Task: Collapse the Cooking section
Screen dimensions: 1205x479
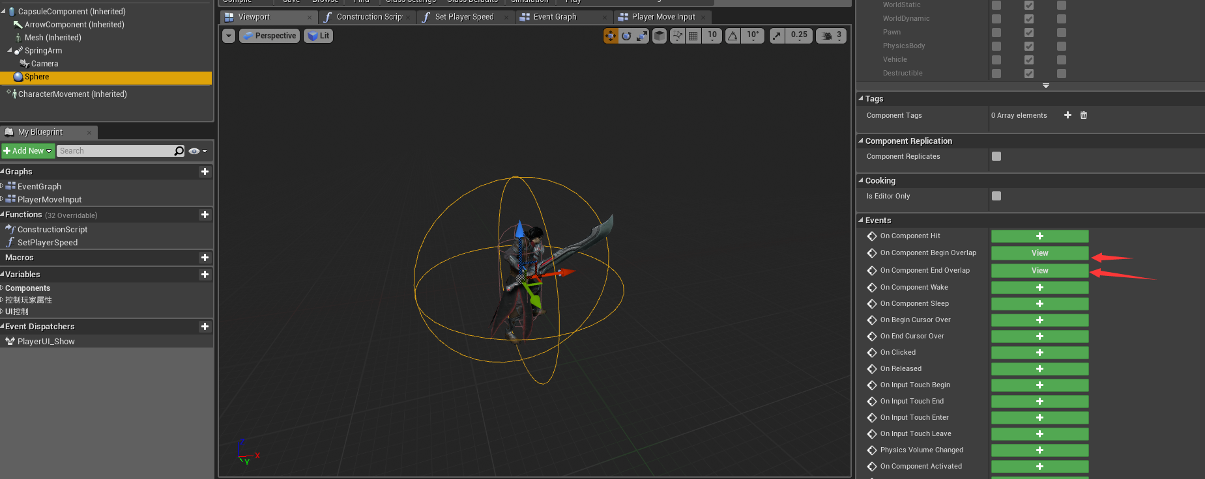Action: (x=861, y=180)
